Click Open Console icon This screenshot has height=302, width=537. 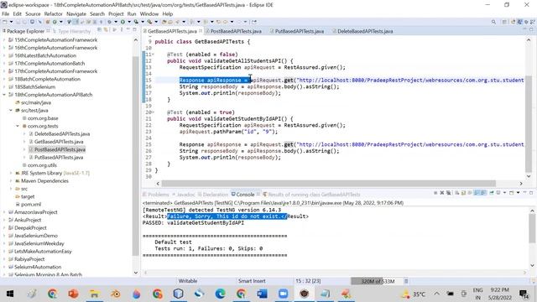511,193
